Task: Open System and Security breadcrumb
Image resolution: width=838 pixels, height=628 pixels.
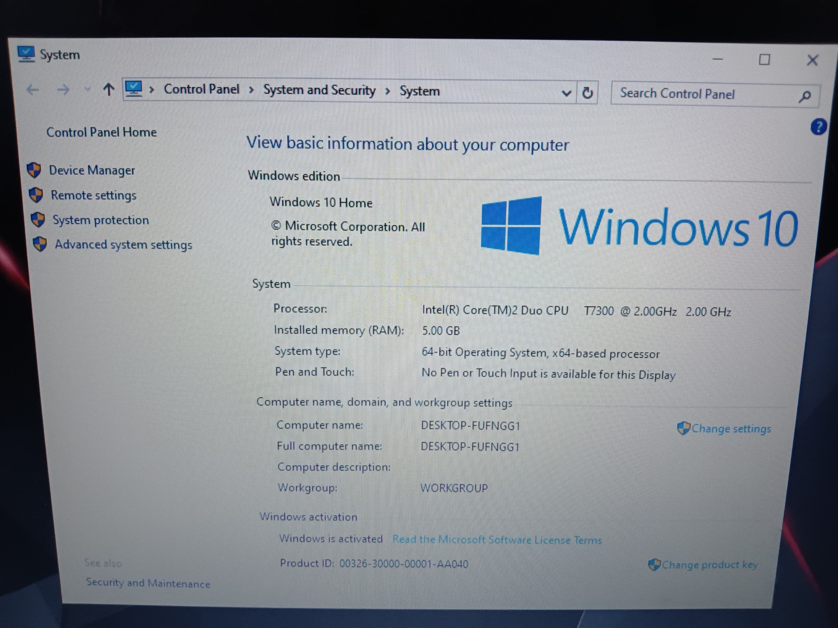Action: [x=319, y=91]
